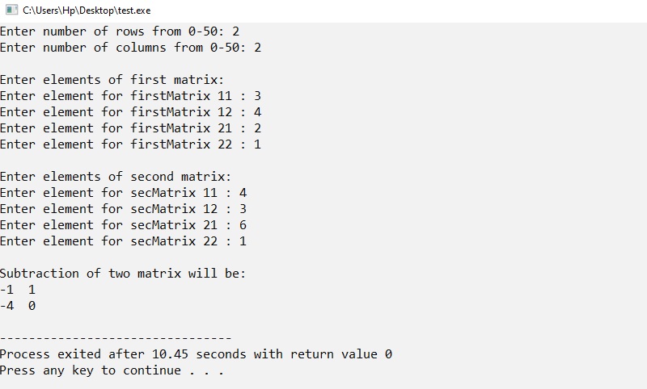Click the firstMatrix 21 entry line
Screen dimensions: 647x389
pos(130,128)
